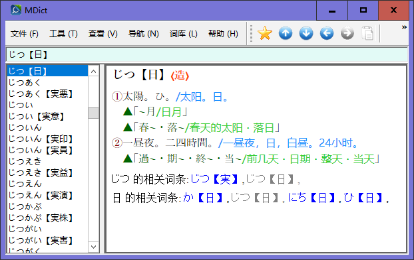The image size is (414, 260).
Task: Click the copy/paste clipboard toolbar icon
Action: point(367,33)
